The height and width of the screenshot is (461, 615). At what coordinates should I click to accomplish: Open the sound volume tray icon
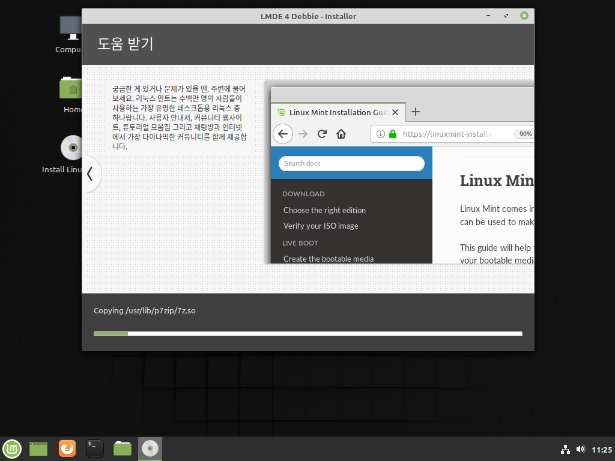pyautogui.click(x=581, y=449)
